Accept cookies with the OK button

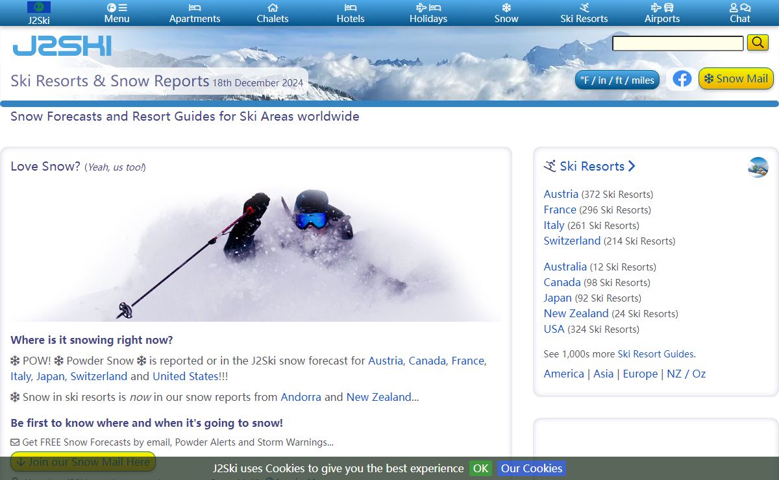point(480,468)
